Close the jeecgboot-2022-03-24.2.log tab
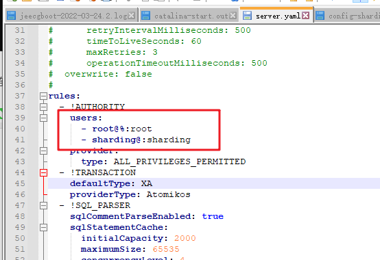Viewport: 380px width, 260px height. [x=132, y=16]
